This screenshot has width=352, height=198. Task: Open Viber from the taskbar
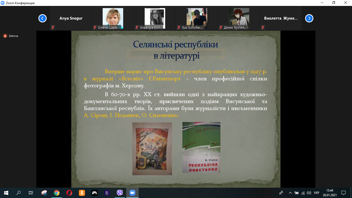120,193
